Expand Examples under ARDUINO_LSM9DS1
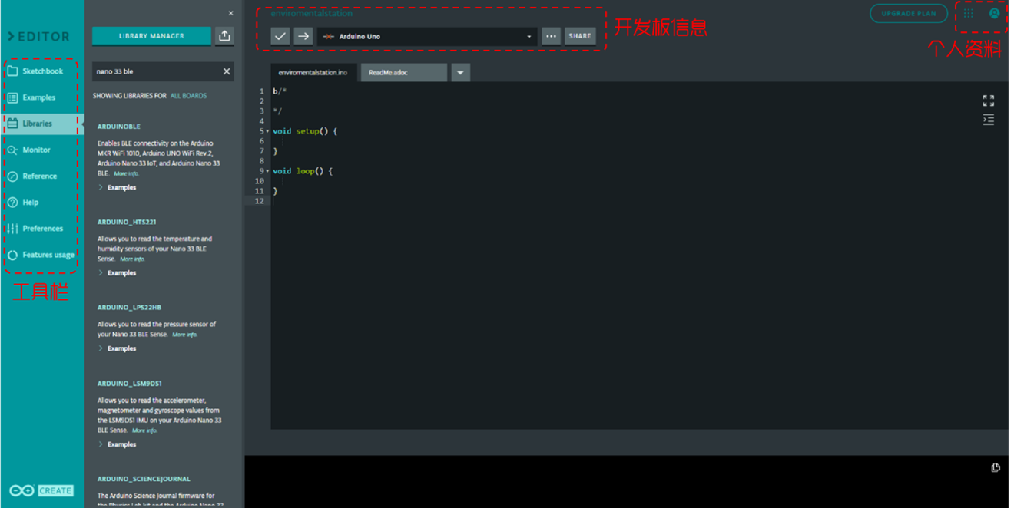This screenshot has width=1014, height=508. 117,444
